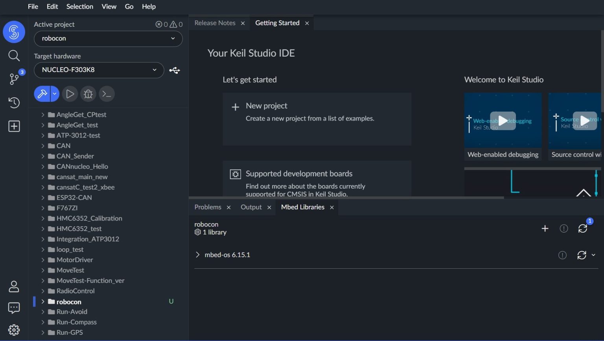Build the project with the hammer icon
The width and height of the screenshot is (604, 341).
[x=41, y=93]
